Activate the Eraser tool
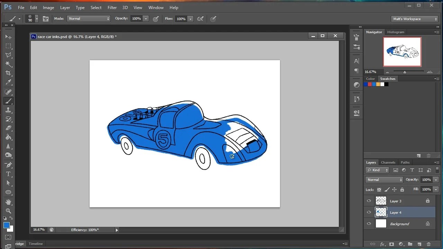The image size is (443, 249). coord(8,128)
